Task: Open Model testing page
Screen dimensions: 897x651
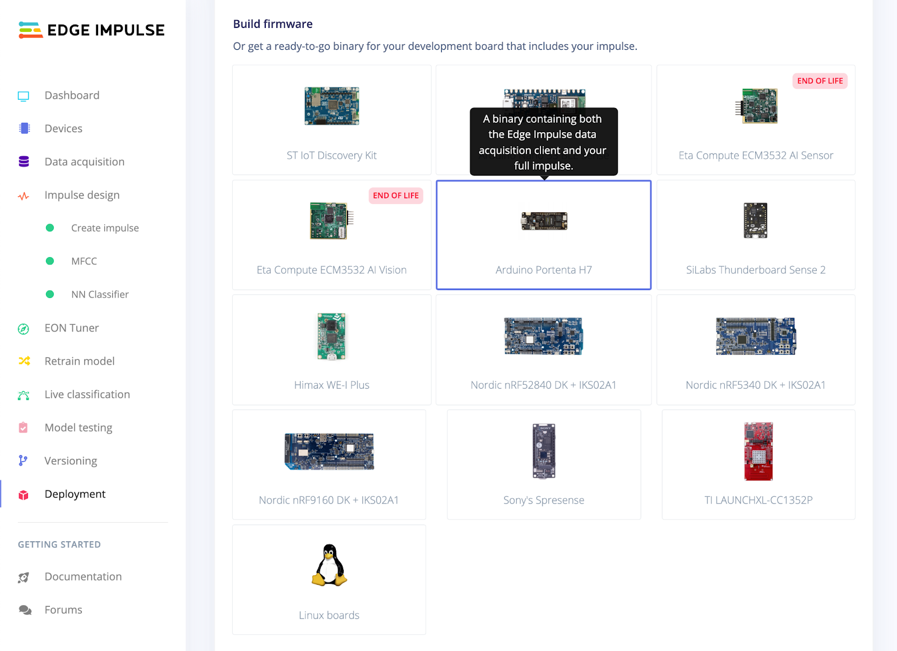Action: (78, 427)
